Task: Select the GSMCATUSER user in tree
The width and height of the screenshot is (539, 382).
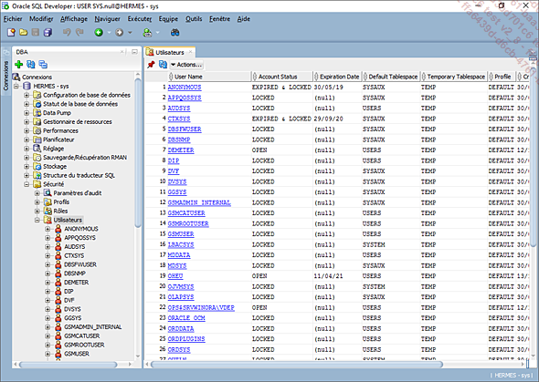Action: (82, 336)
